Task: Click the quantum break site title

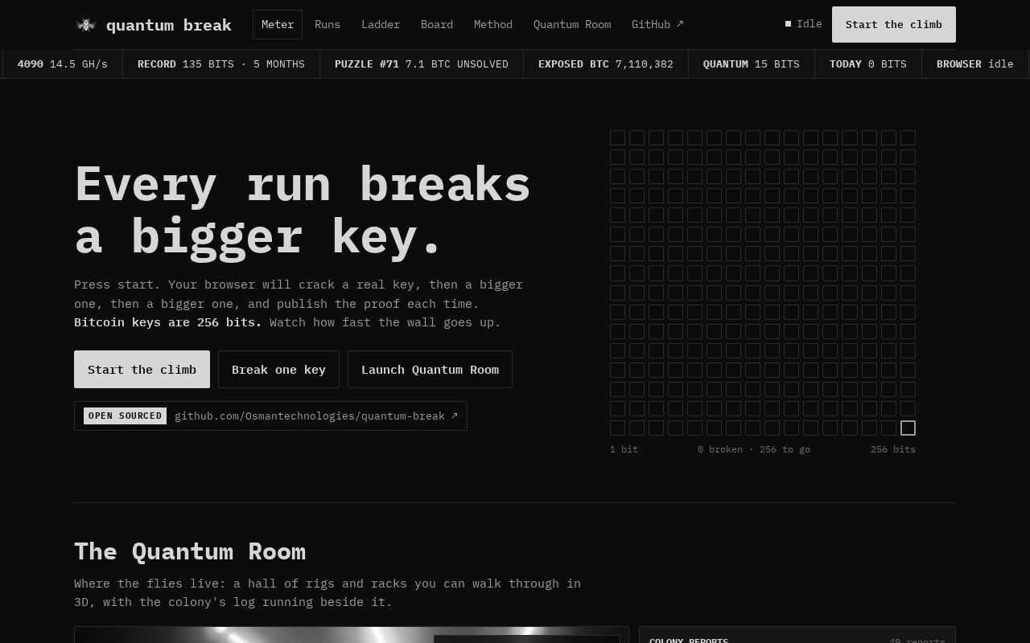Action: coord(169,25)
